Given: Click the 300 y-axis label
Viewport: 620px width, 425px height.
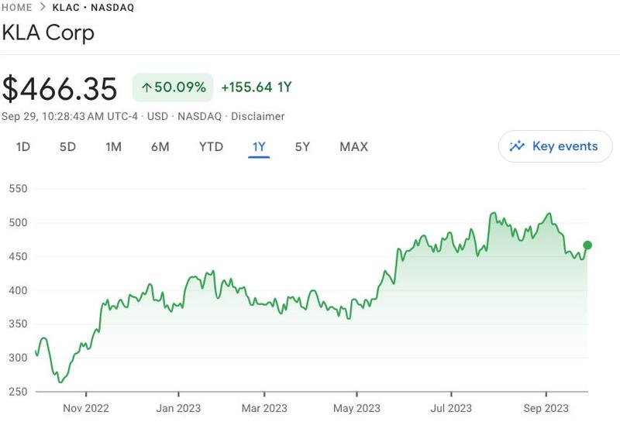Looking at the screenshot, I should [18, 358].
